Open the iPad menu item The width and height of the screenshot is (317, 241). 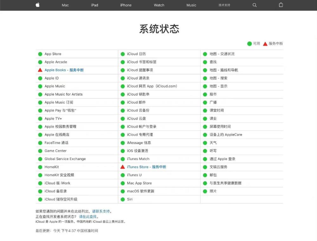click(x=94, y=5)
